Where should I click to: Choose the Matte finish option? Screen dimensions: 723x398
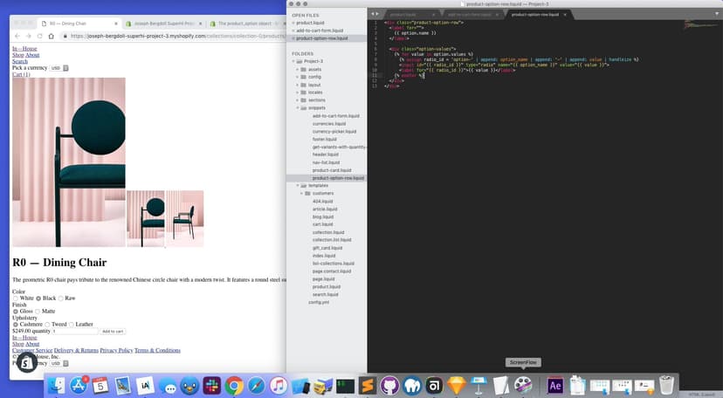click(x=38, y=311)
